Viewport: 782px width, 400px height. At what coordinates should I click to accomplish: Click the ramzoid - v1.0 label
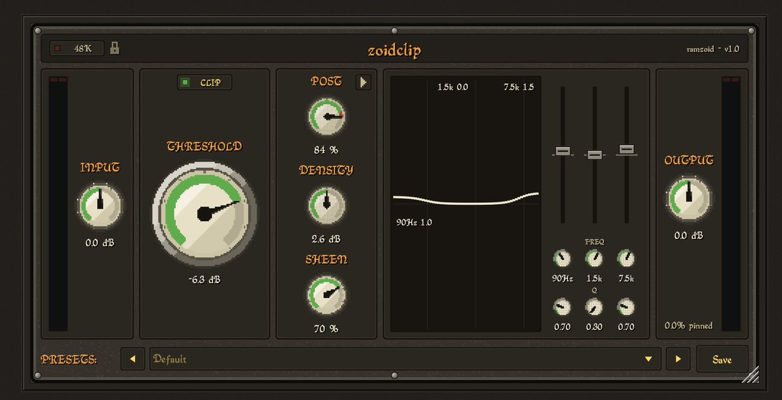coord(712,48)
